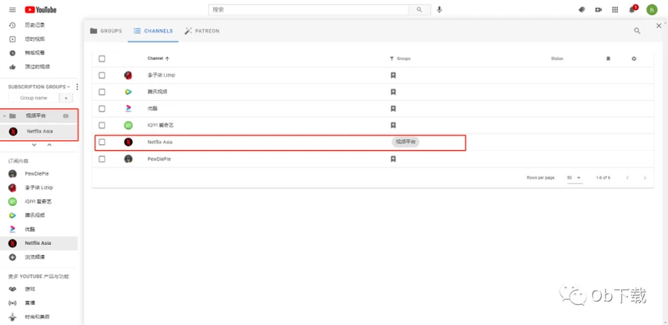Go to previous page of channels
The width and height of the screenshot is (668, 325).
628,177
